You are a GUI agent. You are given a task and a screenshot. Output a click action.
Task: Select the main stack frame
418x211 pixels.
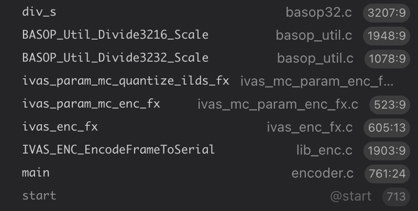point(36,173)
